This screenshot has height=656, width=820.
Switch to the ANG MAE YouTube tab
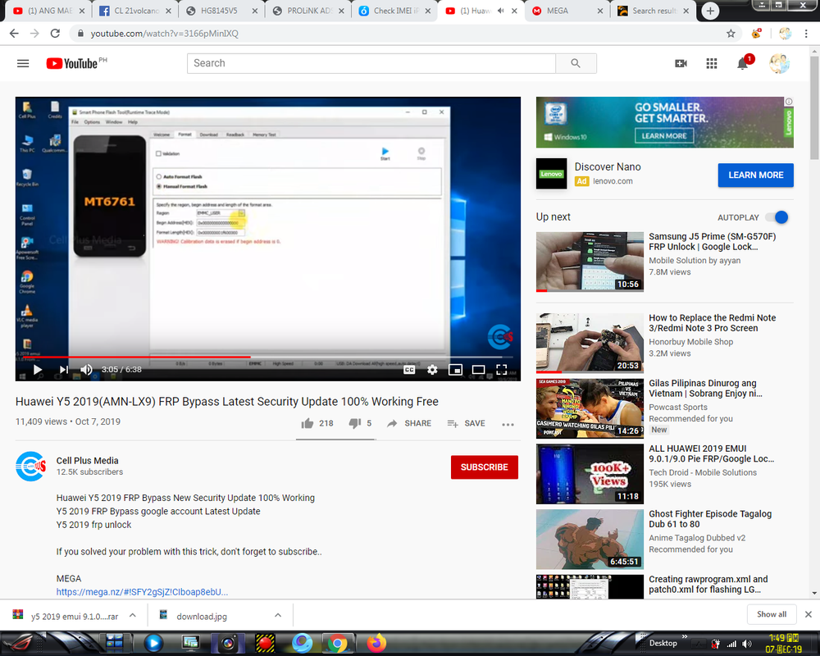click(48, 11)
